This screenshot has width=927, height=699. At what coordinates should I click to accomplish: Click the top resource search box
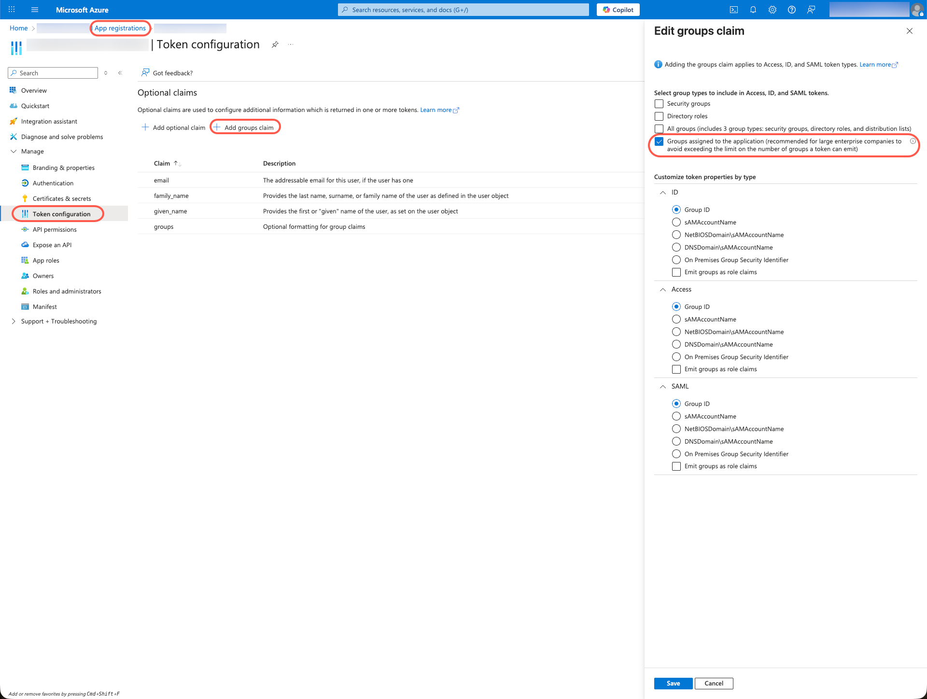pyautogui.click(x=463, y=10)
